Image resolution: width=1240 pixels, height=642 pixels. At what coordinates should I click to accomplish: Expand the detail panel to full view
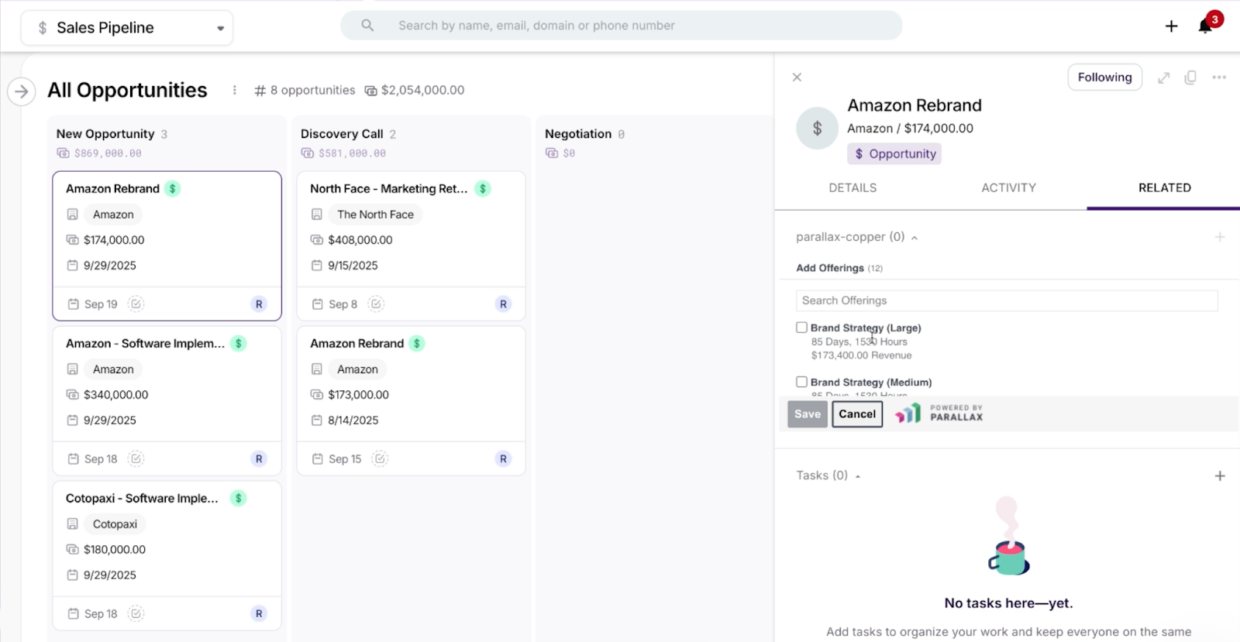1163,77
